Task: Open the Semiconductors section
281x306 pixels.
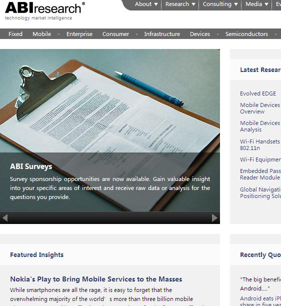Action: (x=246, y=34)
